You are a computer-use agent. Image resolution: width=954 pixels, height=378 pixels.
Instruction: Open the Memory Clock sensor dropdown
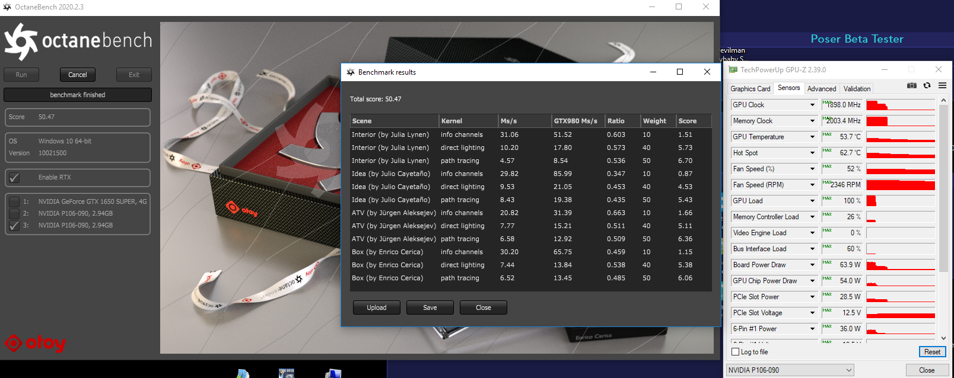813,121
